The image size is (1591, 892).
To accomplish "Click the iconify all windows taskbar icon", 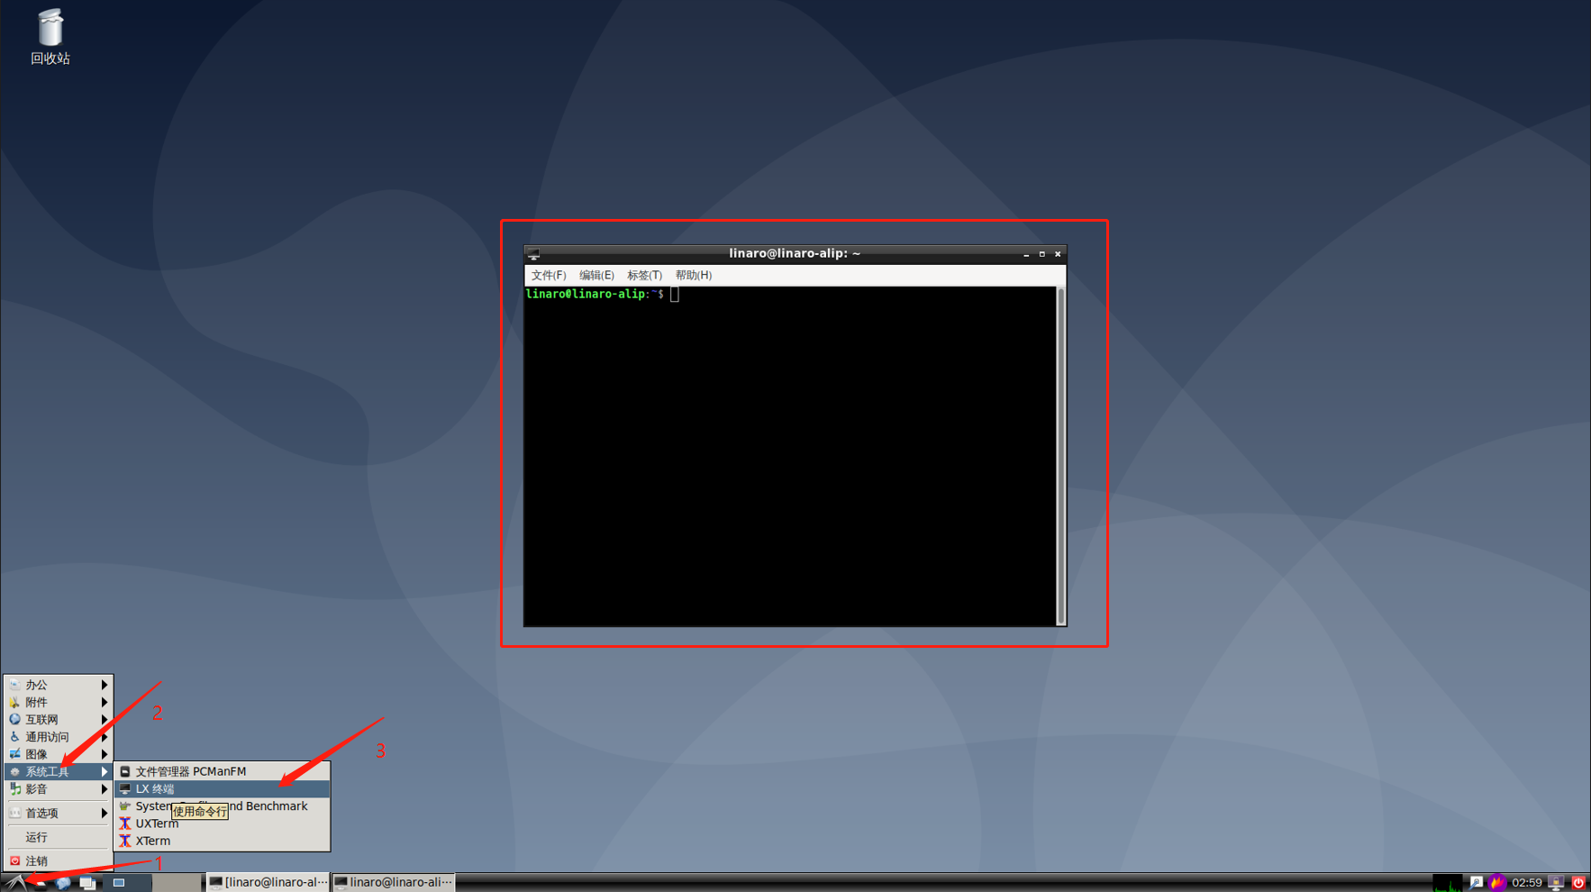I will pyautogui.click(x=87, y=883).
